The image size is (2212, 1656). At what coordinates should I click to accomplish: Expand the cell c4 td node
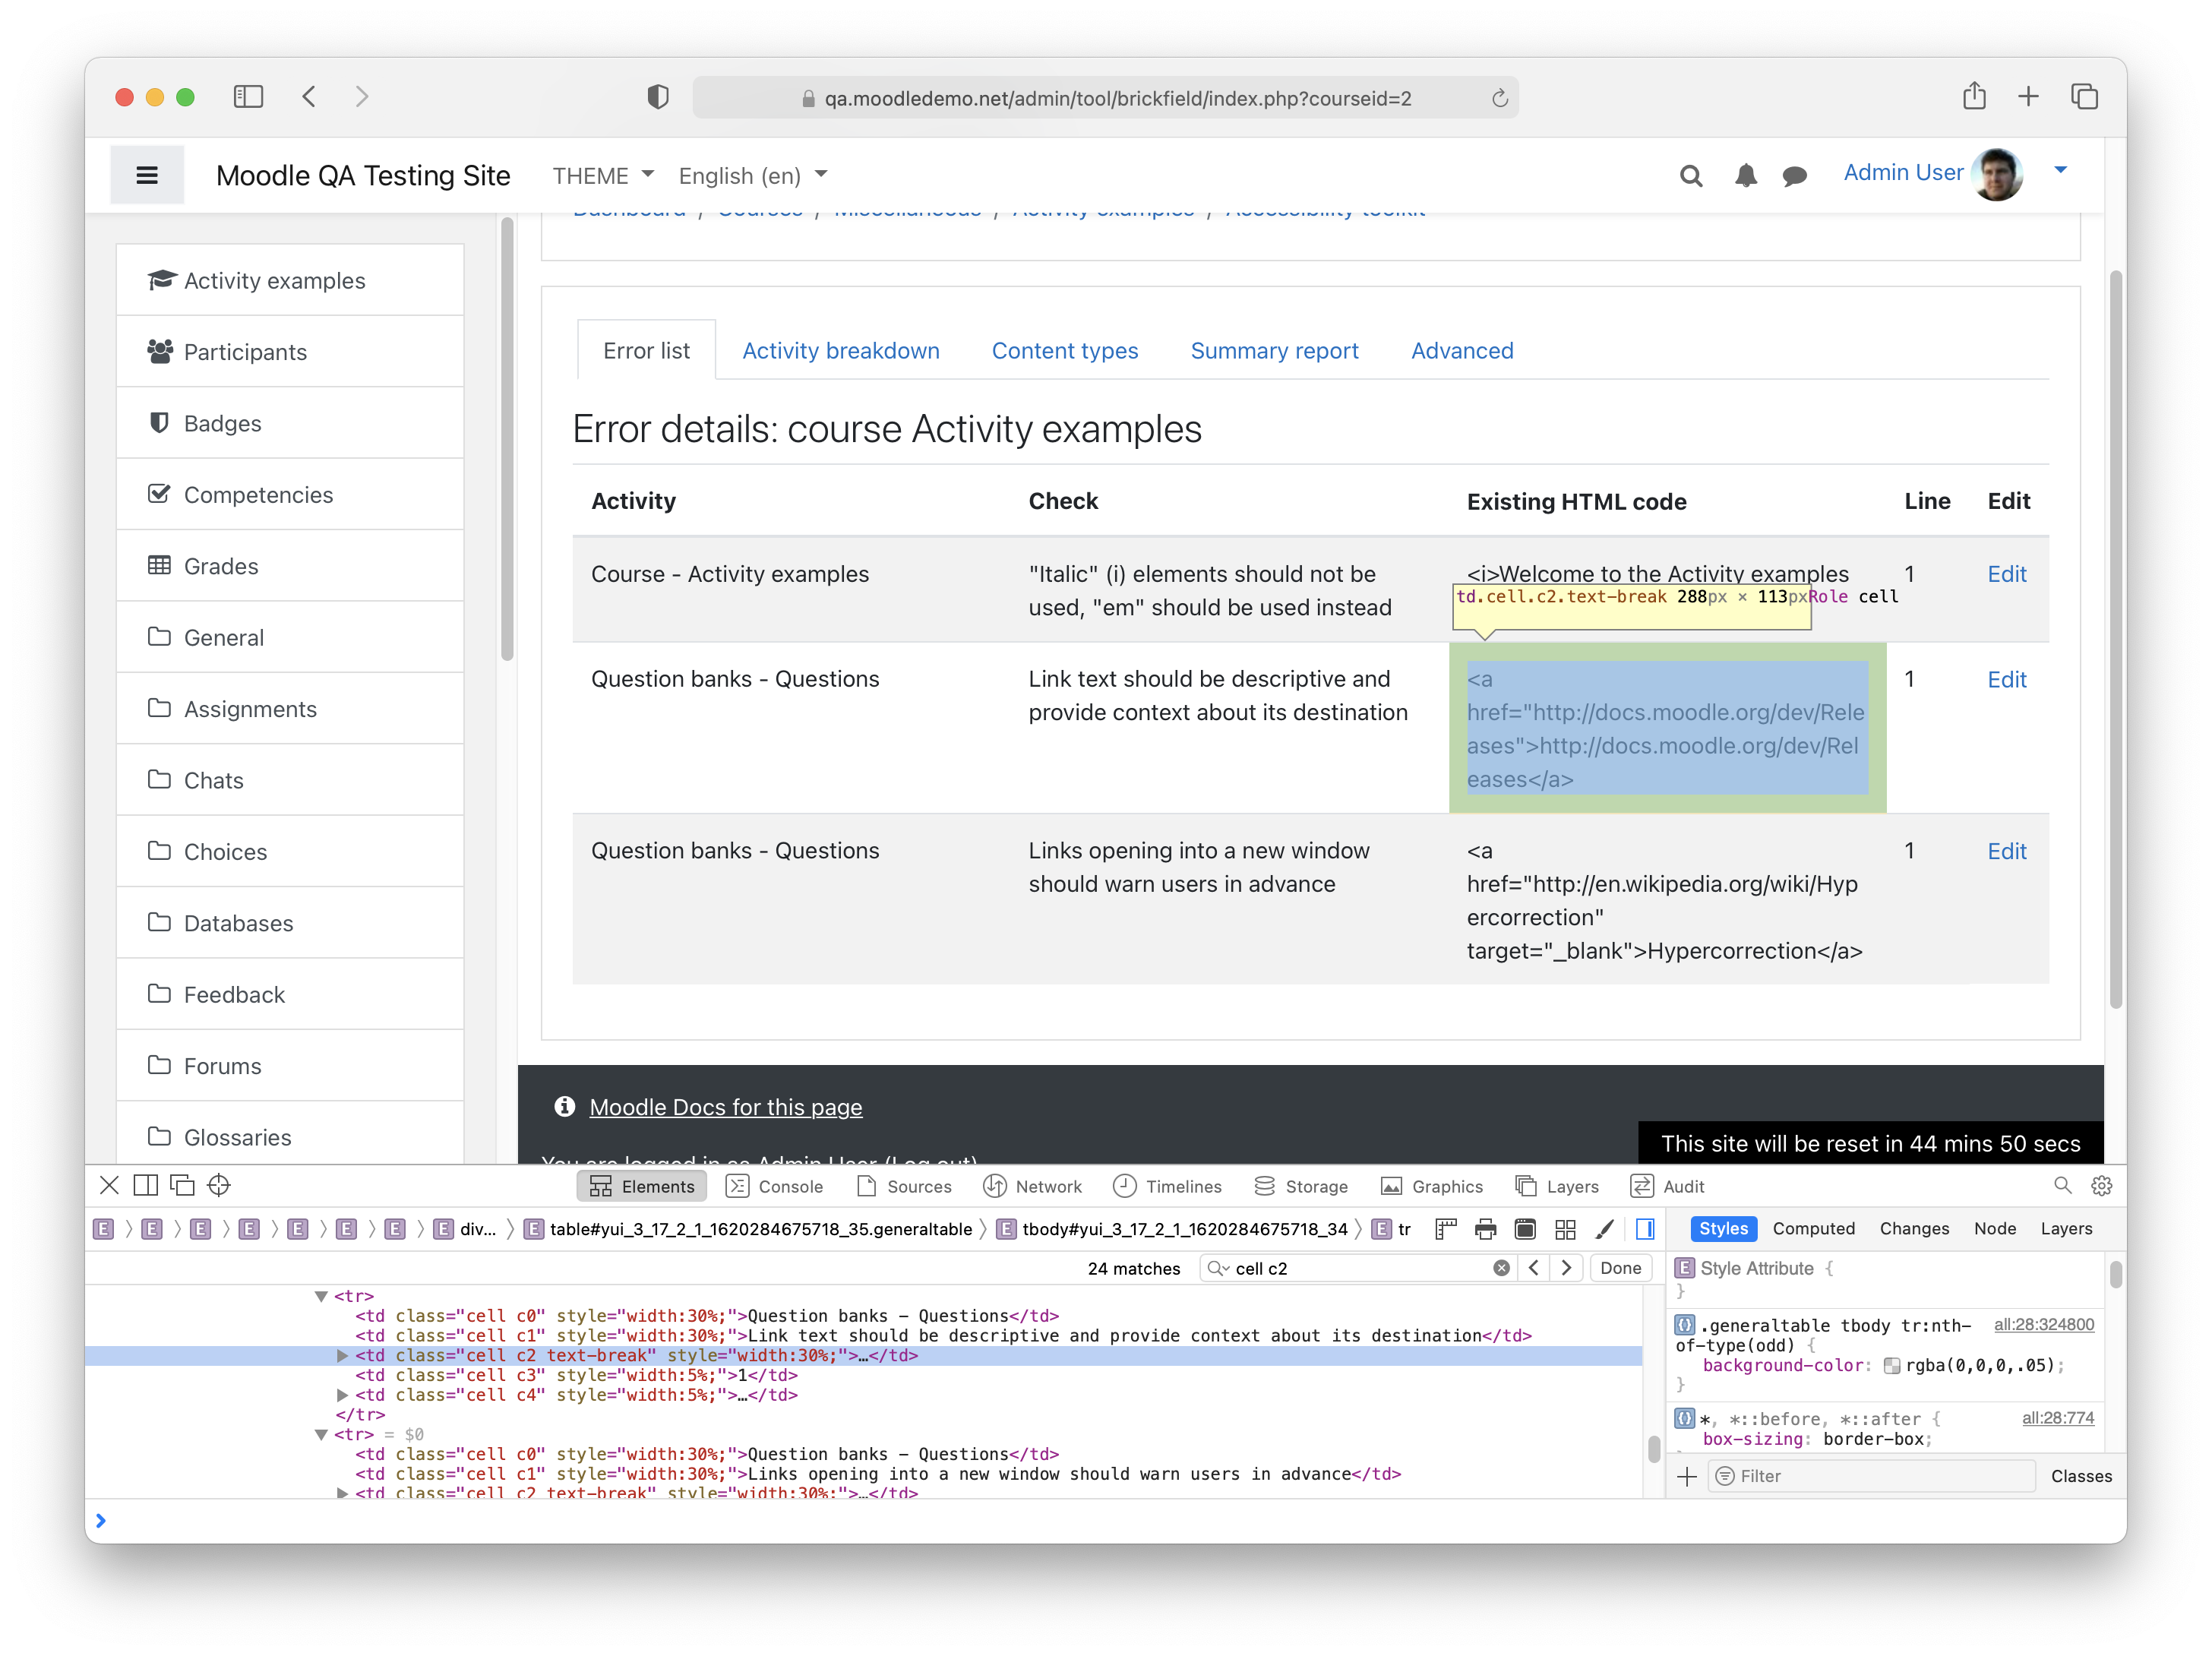pos(342,1395)
